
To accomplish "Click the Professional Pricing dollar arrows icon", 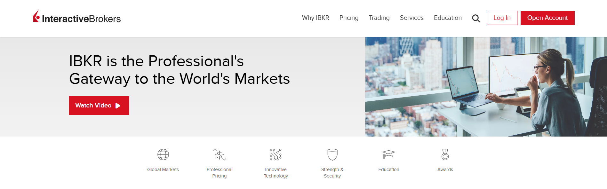I will (220, 154).
